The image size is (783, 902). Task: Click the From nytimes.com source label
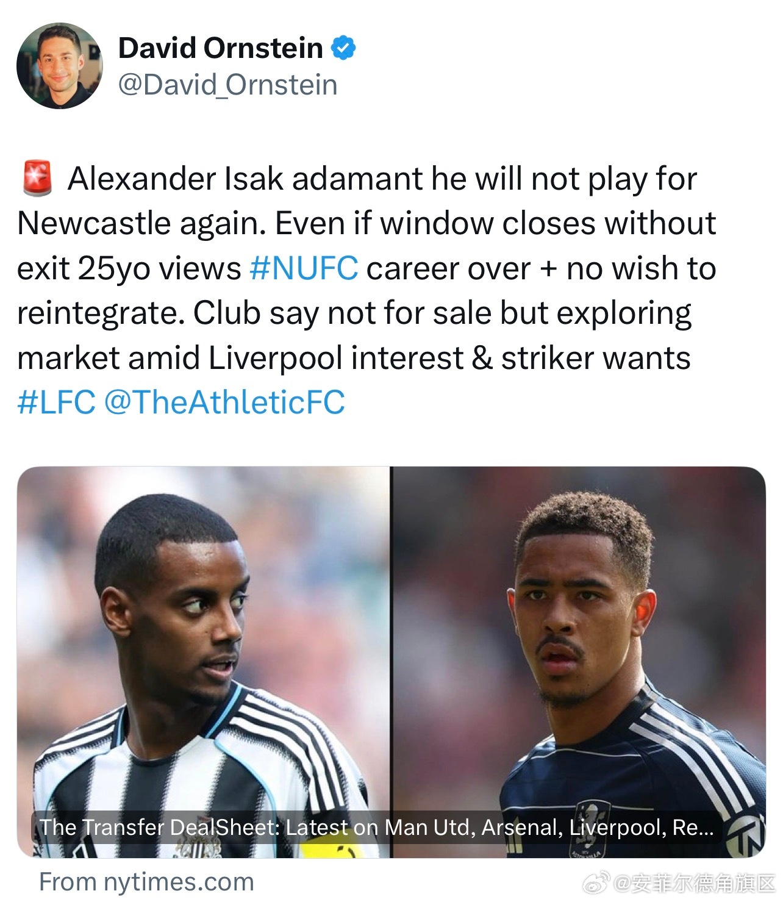click(x=146, y=882)
